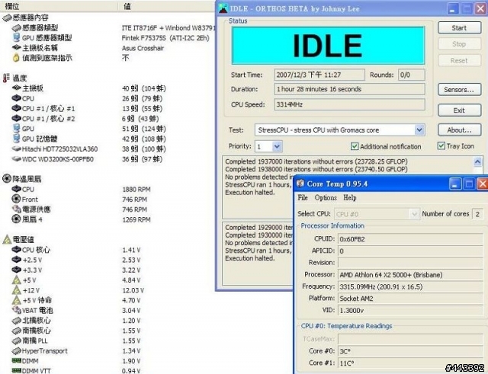Viewport: 488px width, 374px height.
Task: Click the ORTHOS volcano title bar icon
Action: [223, 8]
